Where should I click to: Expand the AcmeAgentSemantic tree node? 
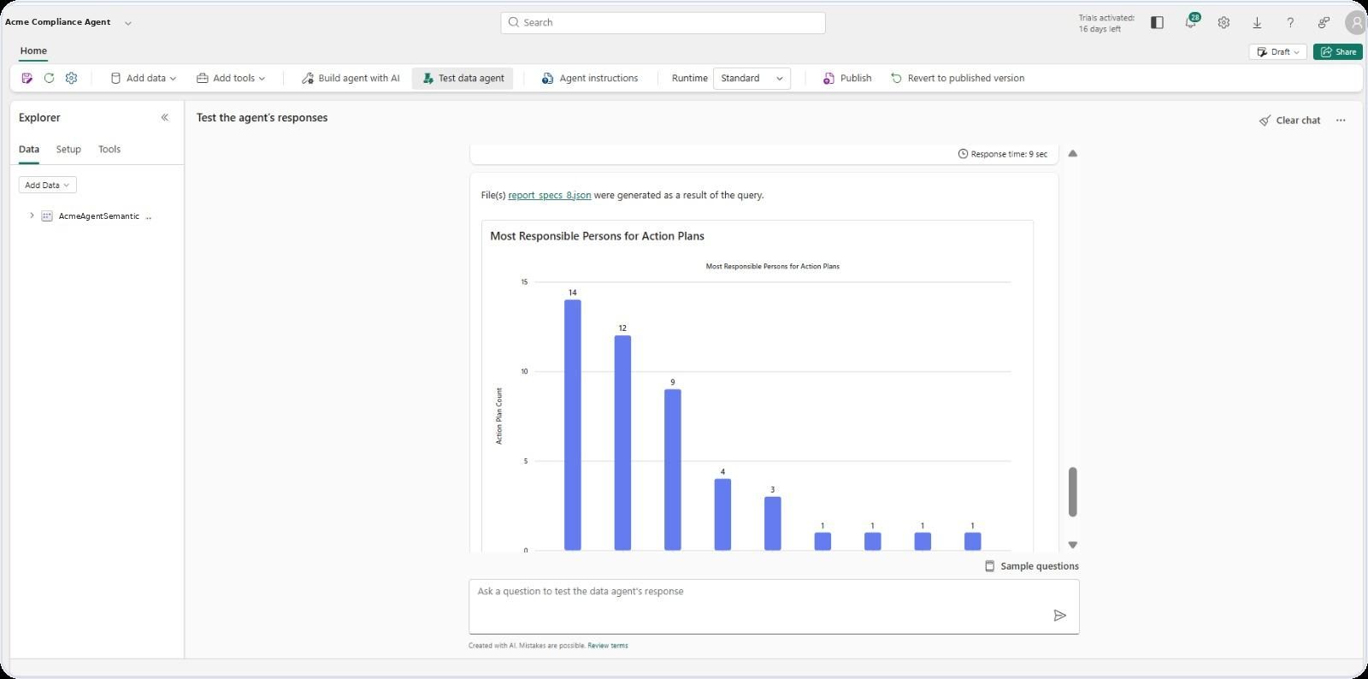[x=32, y=216]
